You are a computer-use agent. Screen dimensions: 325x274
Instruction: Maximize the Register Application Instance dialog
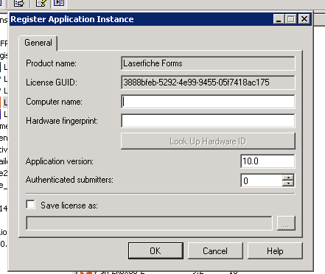[x=291, y=19]
